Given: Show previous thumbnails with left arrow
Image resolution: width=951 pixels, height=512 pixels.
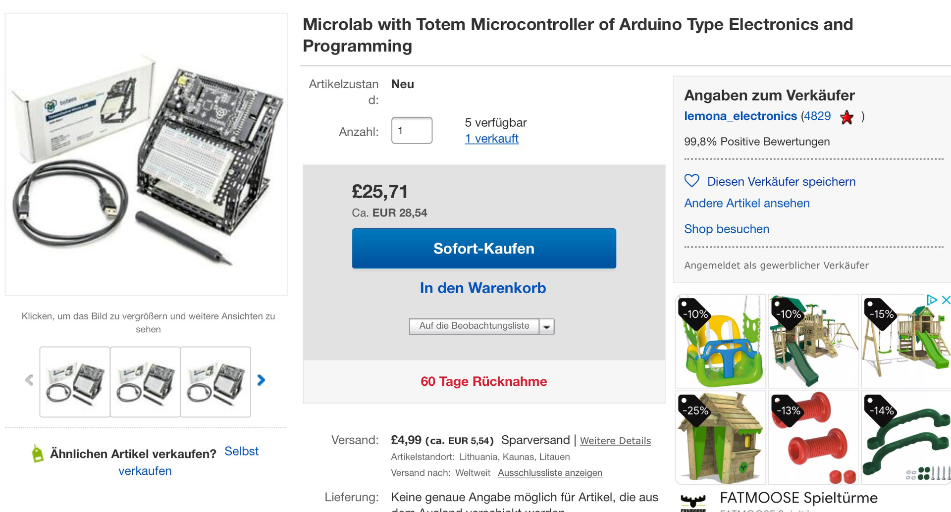Looking at the screenshot, I should [x=29, y=380].
